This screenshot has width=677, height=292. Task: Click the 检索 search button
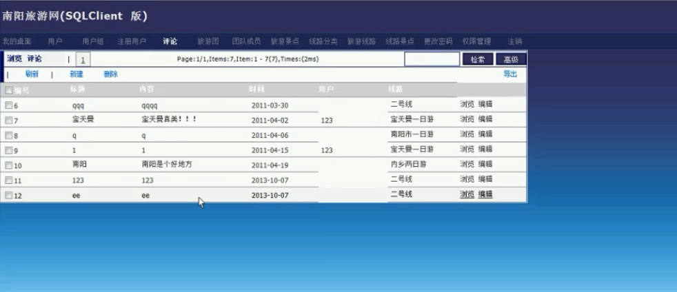[x=478, y=59]
